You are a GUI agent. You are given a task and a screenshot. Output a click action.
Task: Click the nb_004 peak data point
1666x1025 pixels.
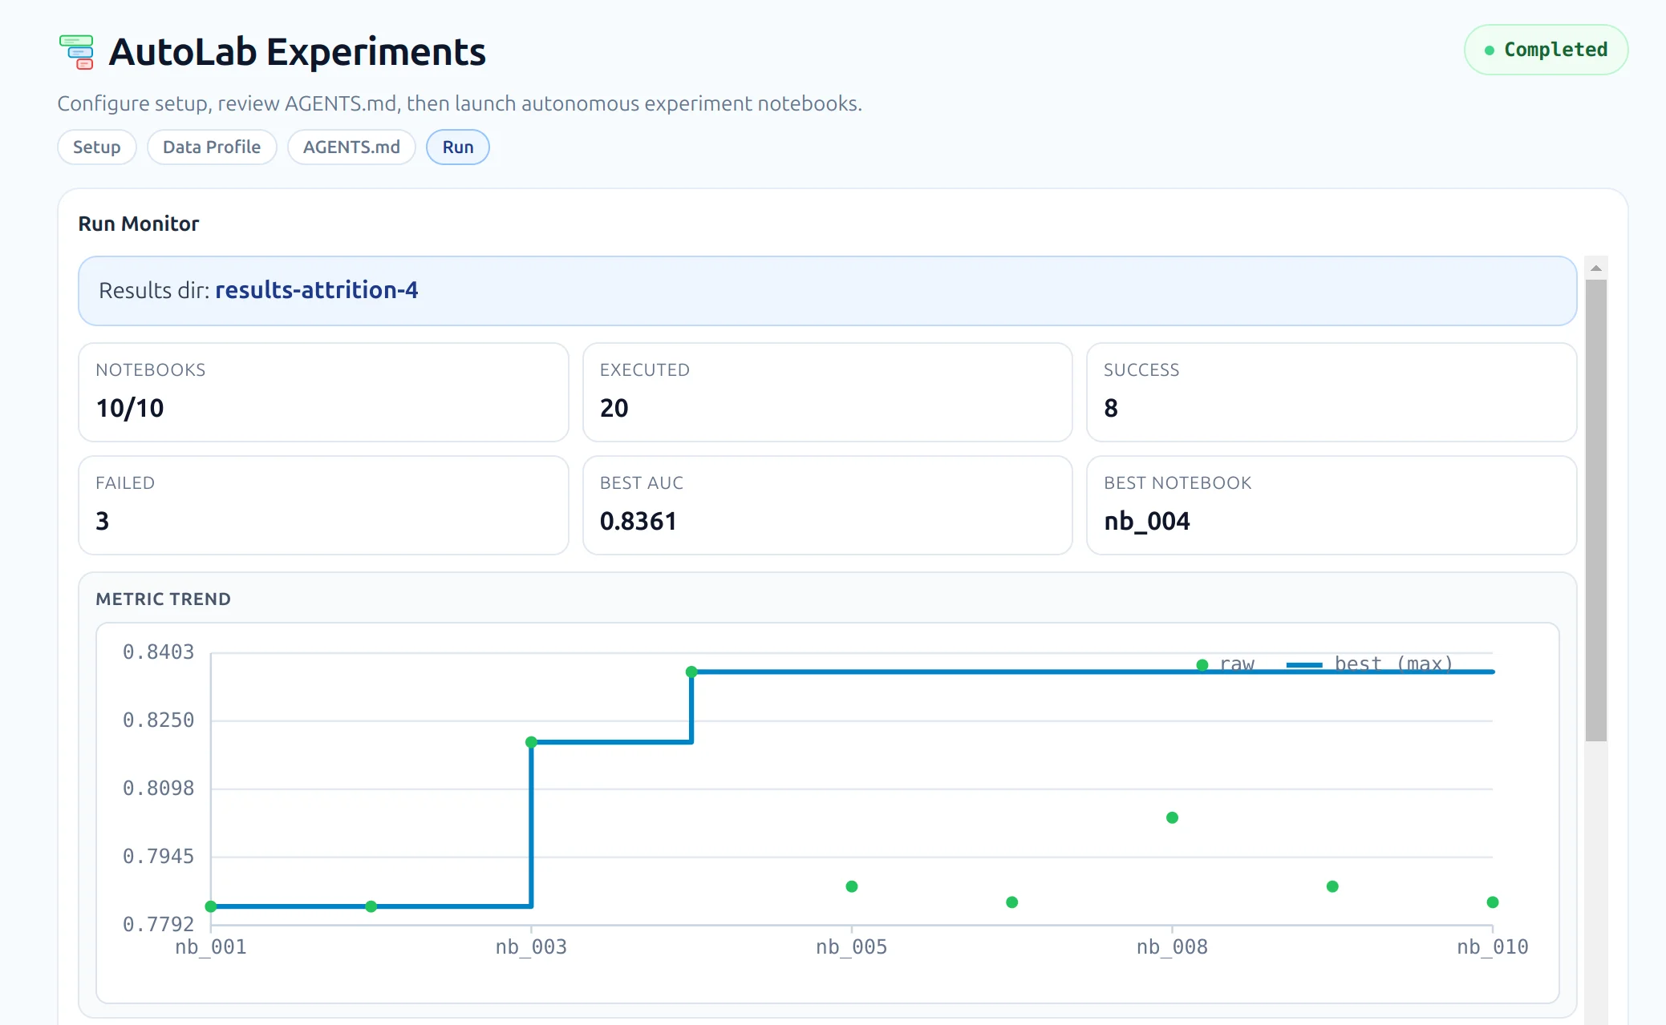(x=691, y=672)
